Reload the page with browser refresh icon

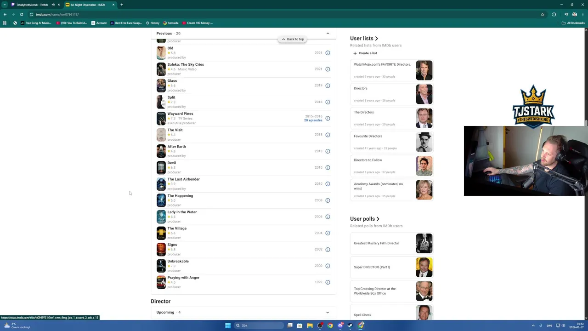22,14
